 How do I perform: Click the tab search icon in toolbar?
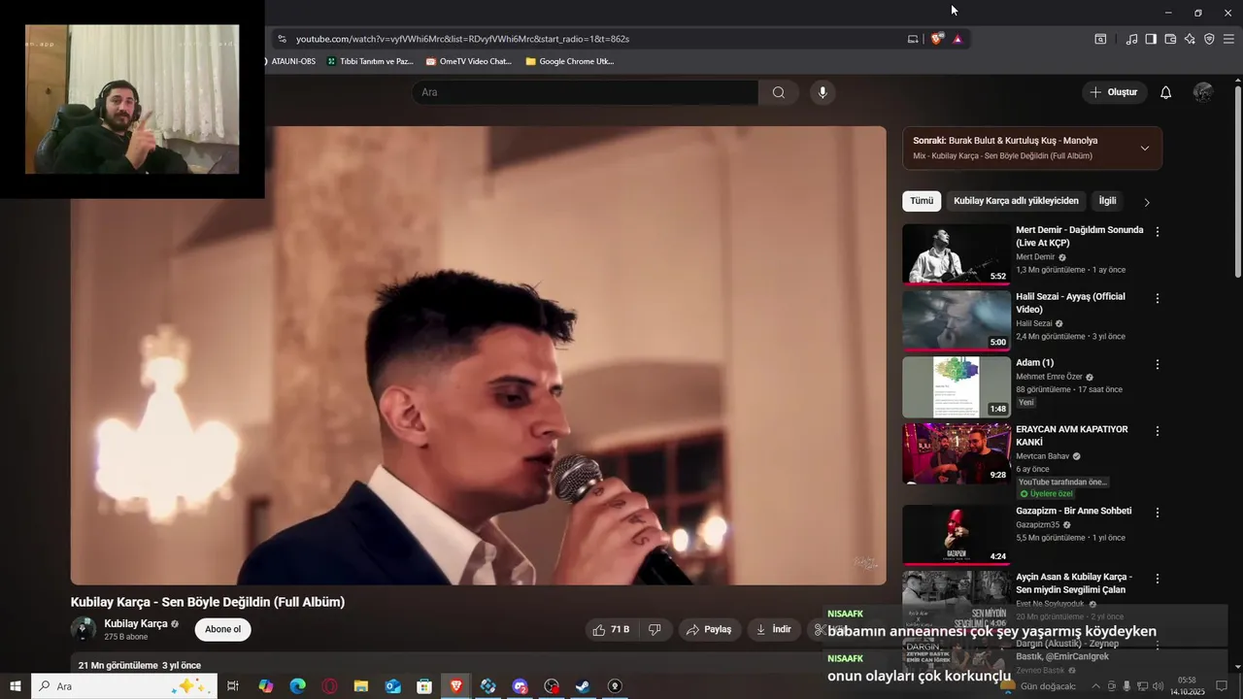pyautogui.click(x=1100, y=39)
